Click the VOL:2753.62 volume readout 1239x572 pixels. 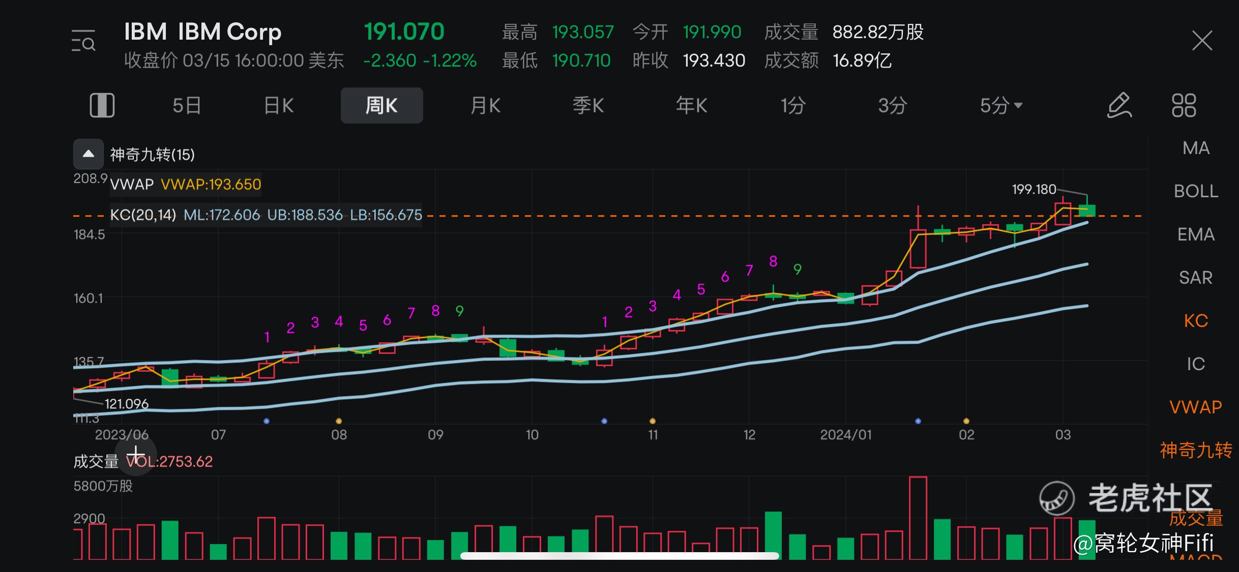(169, 462)
